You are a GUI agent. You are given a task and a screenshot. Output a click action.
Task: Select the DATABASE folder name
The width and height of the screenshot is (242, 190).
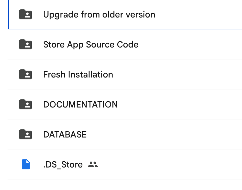click(x=65, y=134)
